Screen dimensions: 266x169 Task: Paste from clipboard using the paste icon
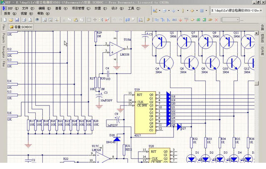click(x=76, y=20)
